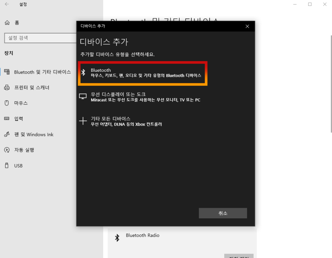Click the printer icon in sidebar
The width and height of the screenshot is (332, 258).
[x=7, y=87]
